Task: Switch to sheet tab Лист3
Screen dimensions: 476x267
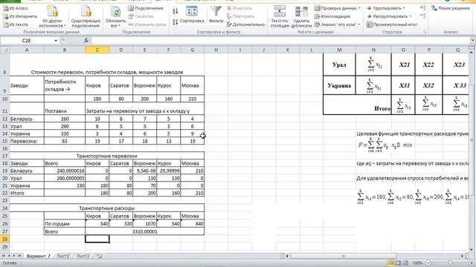Action: coord(83,256)
